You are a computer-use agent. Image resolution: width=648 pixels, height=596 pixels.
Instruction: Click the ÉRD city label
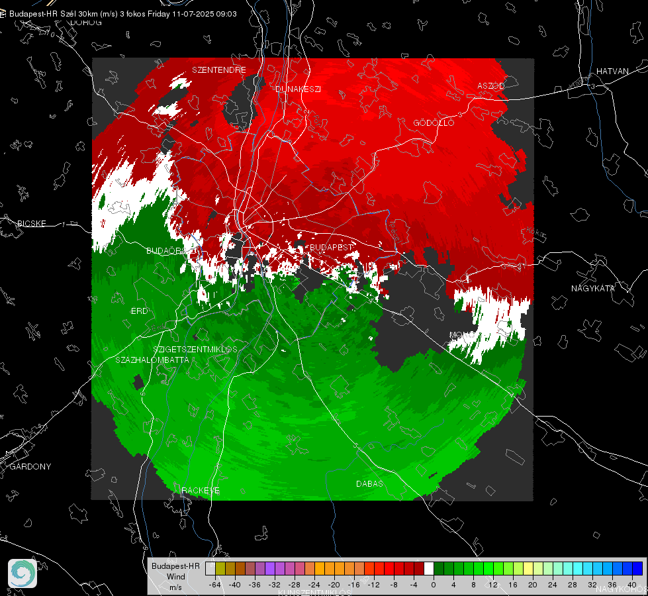139,311
